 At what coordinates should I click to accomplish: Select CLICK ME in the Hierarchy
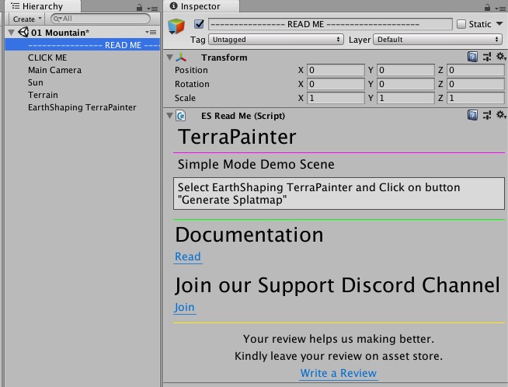pyautogui.click(x=47, y=58)
